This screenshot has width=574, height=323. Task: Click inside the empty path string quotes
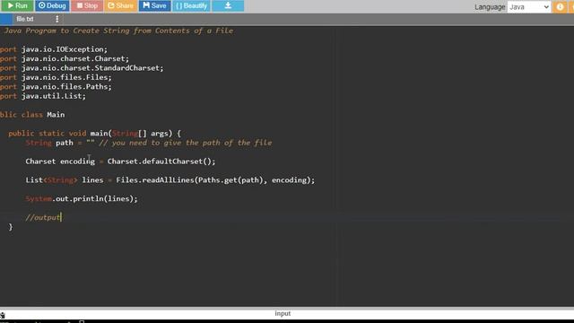point(91,143)
